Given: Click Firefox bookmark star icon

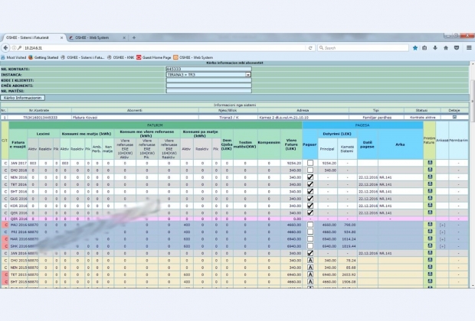Looking at the screenshot, I should (414, 47).
